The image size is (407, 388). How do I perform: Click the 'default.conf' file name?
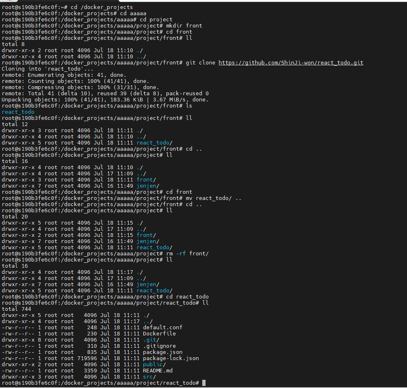click(x=162, y=327)
